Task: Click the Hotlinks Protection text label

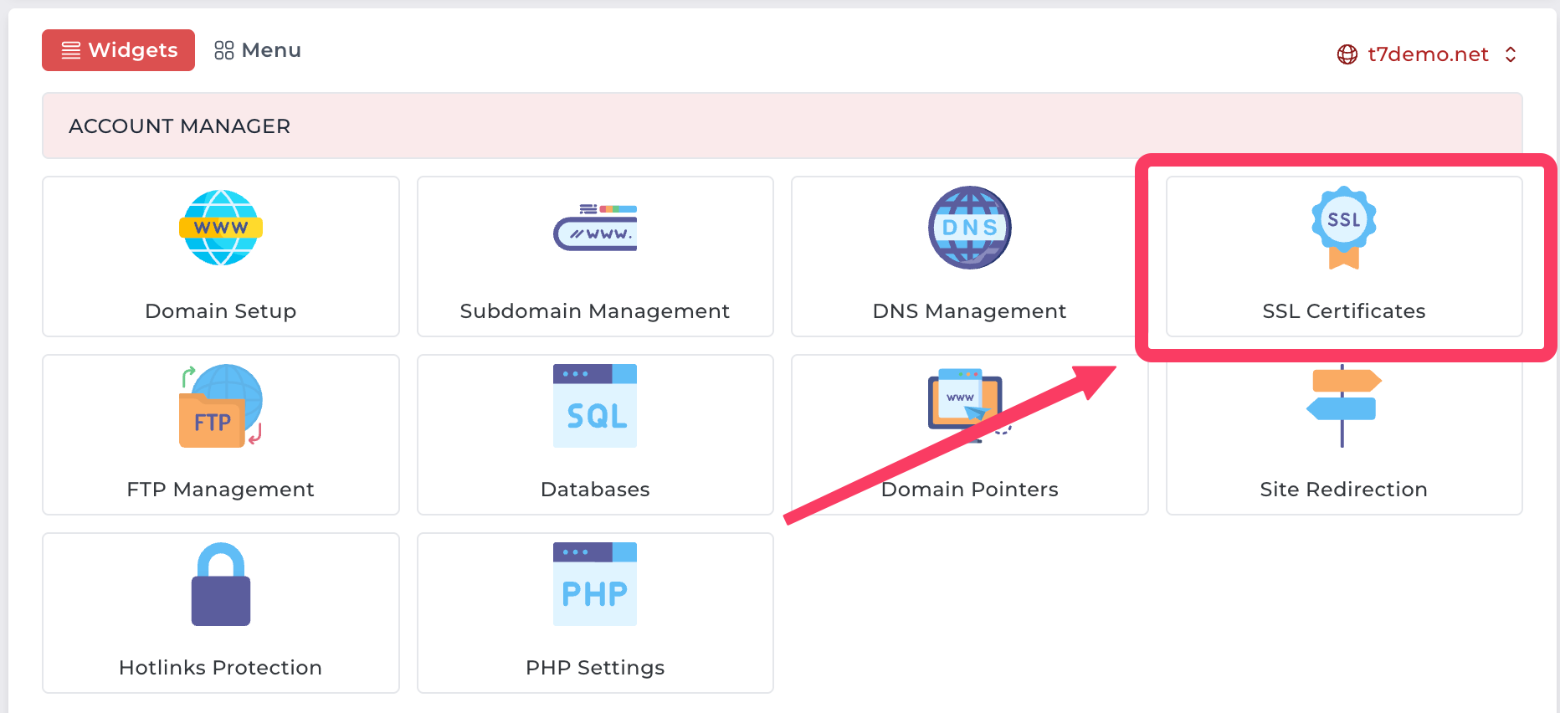Action: click(x=220, y=668)
